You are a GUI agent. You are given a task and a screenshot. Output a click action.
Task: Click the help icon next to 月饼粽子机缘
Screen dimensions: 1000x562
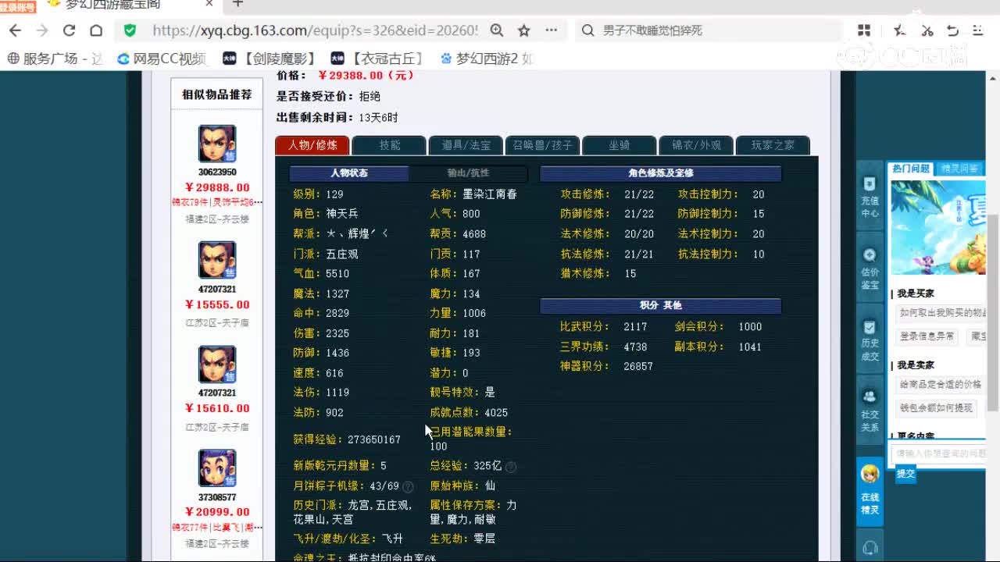click(x=408, y=486)
